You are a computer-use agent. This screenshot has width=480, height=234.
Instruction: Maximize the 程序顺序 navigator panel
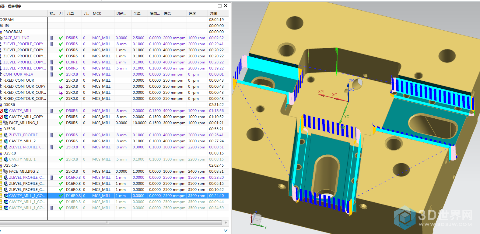[x=220, y=6]
